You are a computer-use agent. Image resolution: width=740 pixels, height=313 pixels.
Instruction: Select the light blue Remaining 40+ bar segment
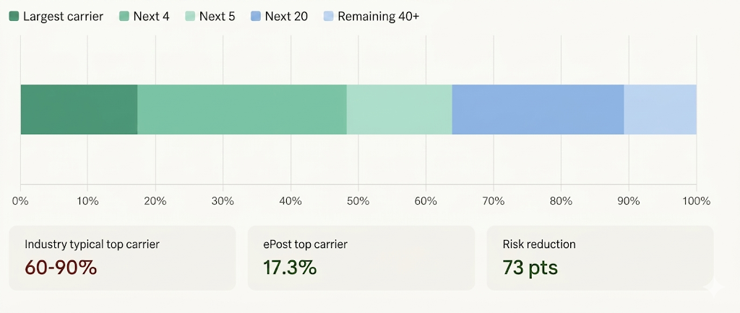(x=660, y=110)
